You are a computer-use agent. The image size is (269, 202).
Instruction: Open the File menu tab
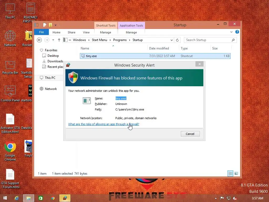pos(42,32)
